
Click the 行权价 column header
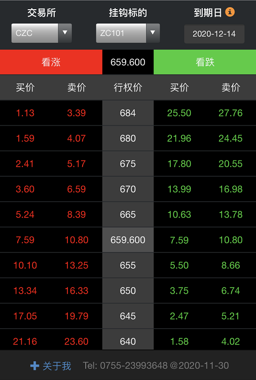point(128,87)
